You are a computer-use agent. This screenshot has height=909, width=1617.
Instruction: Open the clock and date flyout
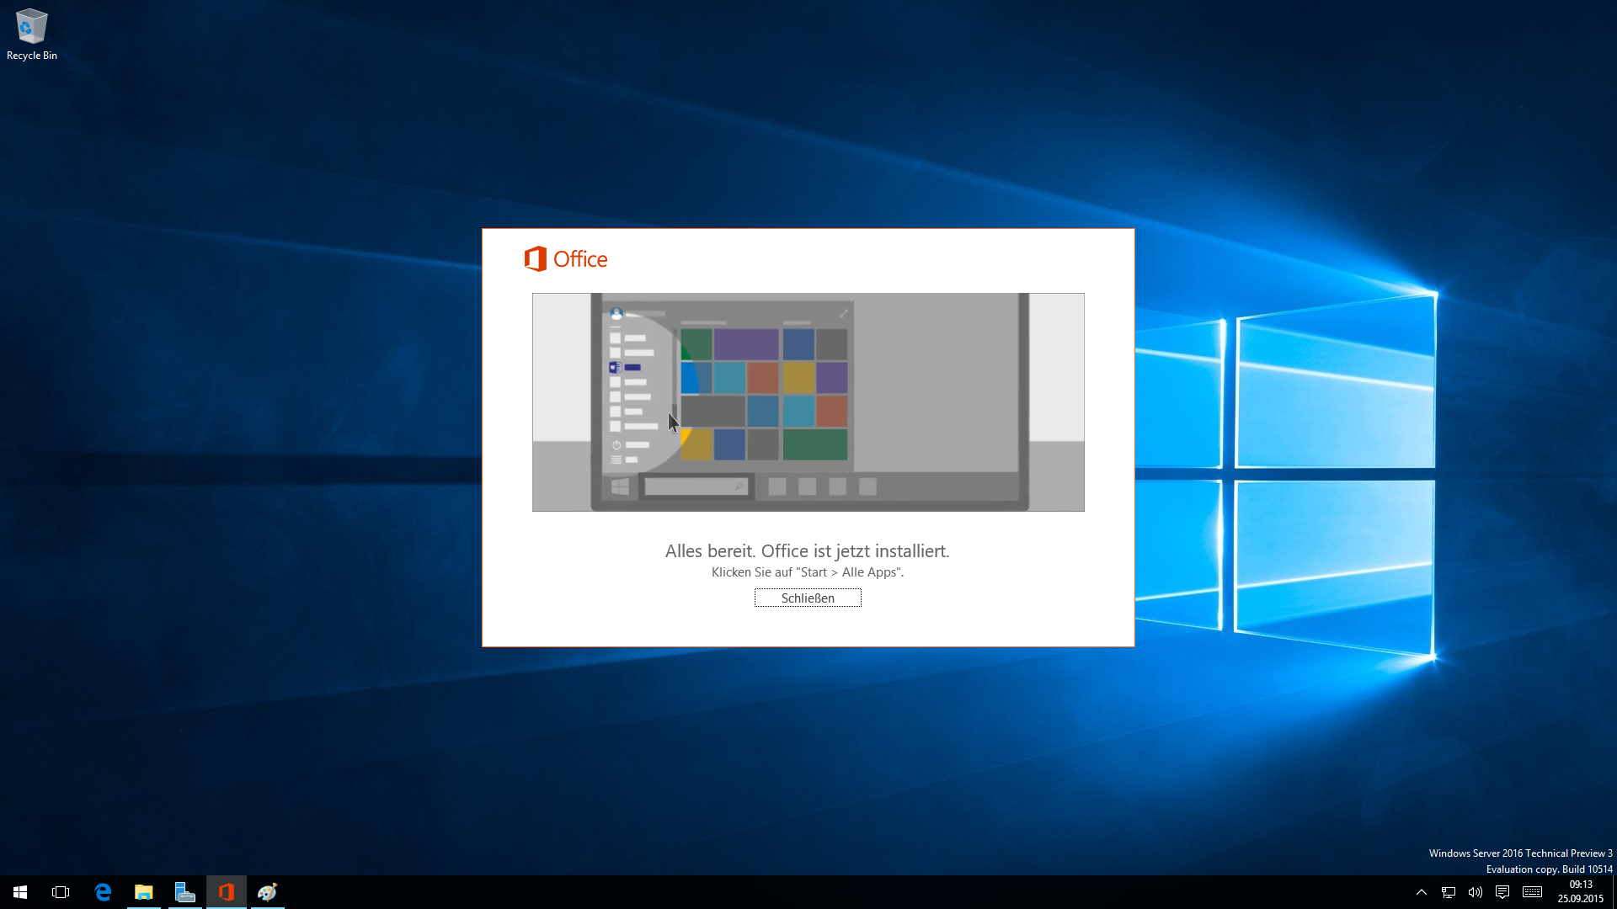[1580, 892]
